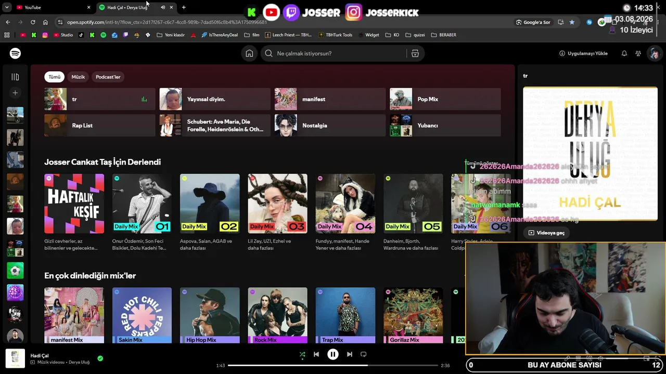This screenshot has height=374, width=666.
Task: Open the Daily Mix 03 cover
Action: click(x=278, y=204)
